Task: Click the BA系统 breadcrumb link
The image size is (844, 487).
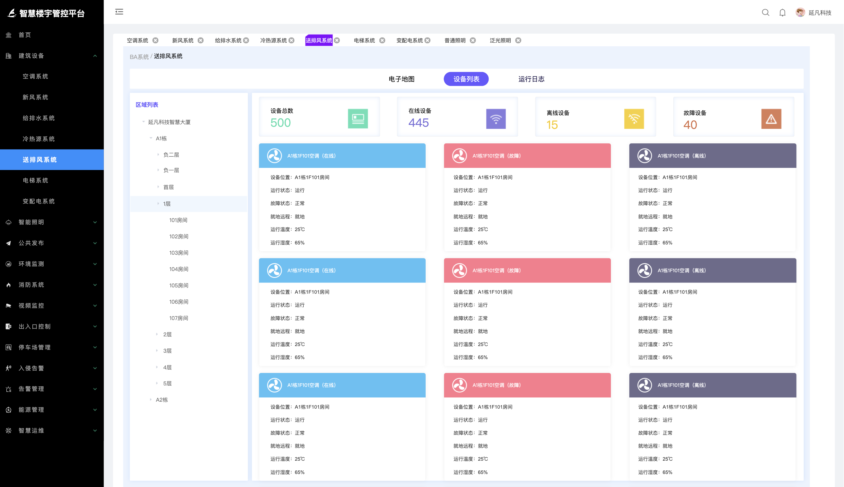Action: 139,57
